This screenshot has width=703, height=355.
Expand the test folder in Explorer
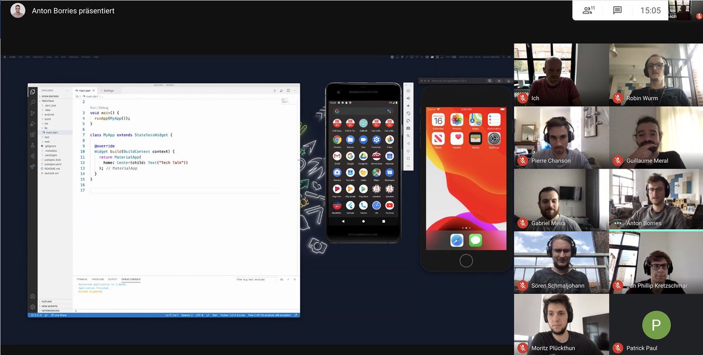[x=56, y=137]
